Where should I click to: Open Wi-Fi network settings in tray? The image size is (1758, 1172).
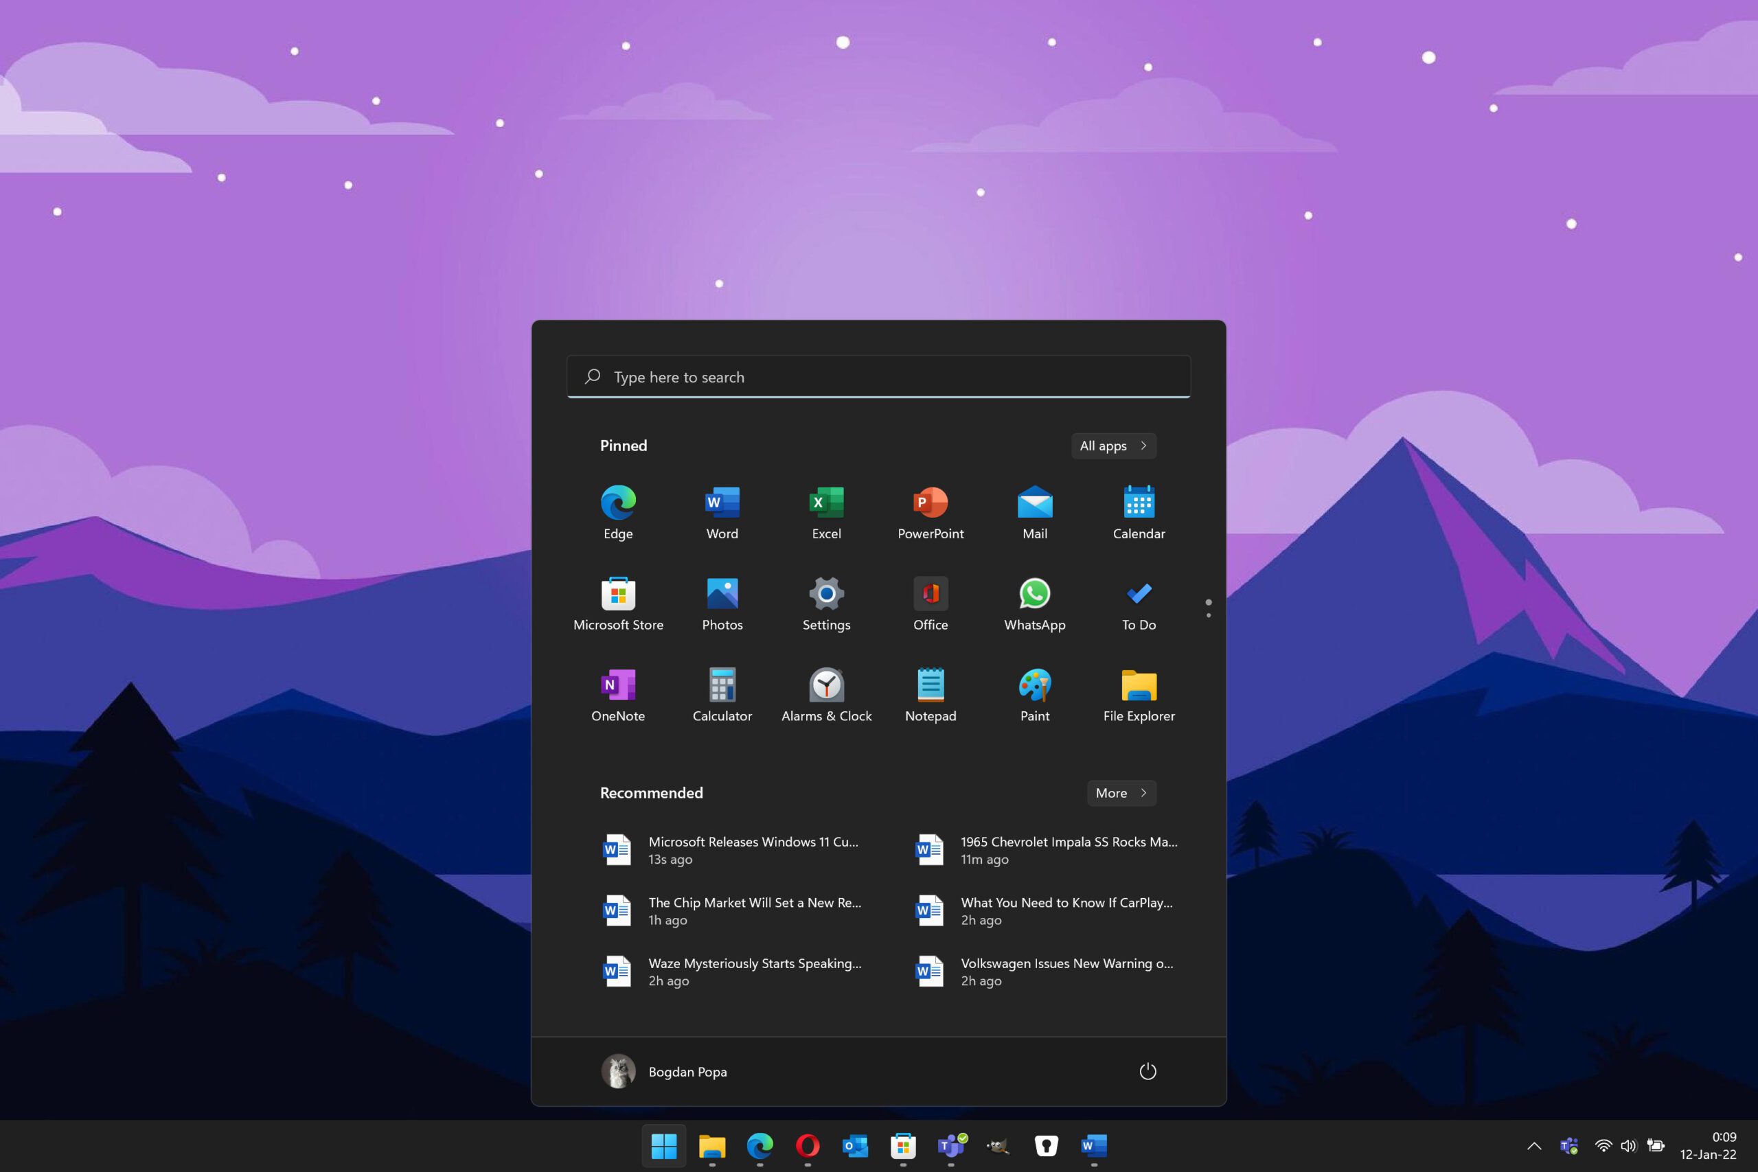(1603, 1146)
